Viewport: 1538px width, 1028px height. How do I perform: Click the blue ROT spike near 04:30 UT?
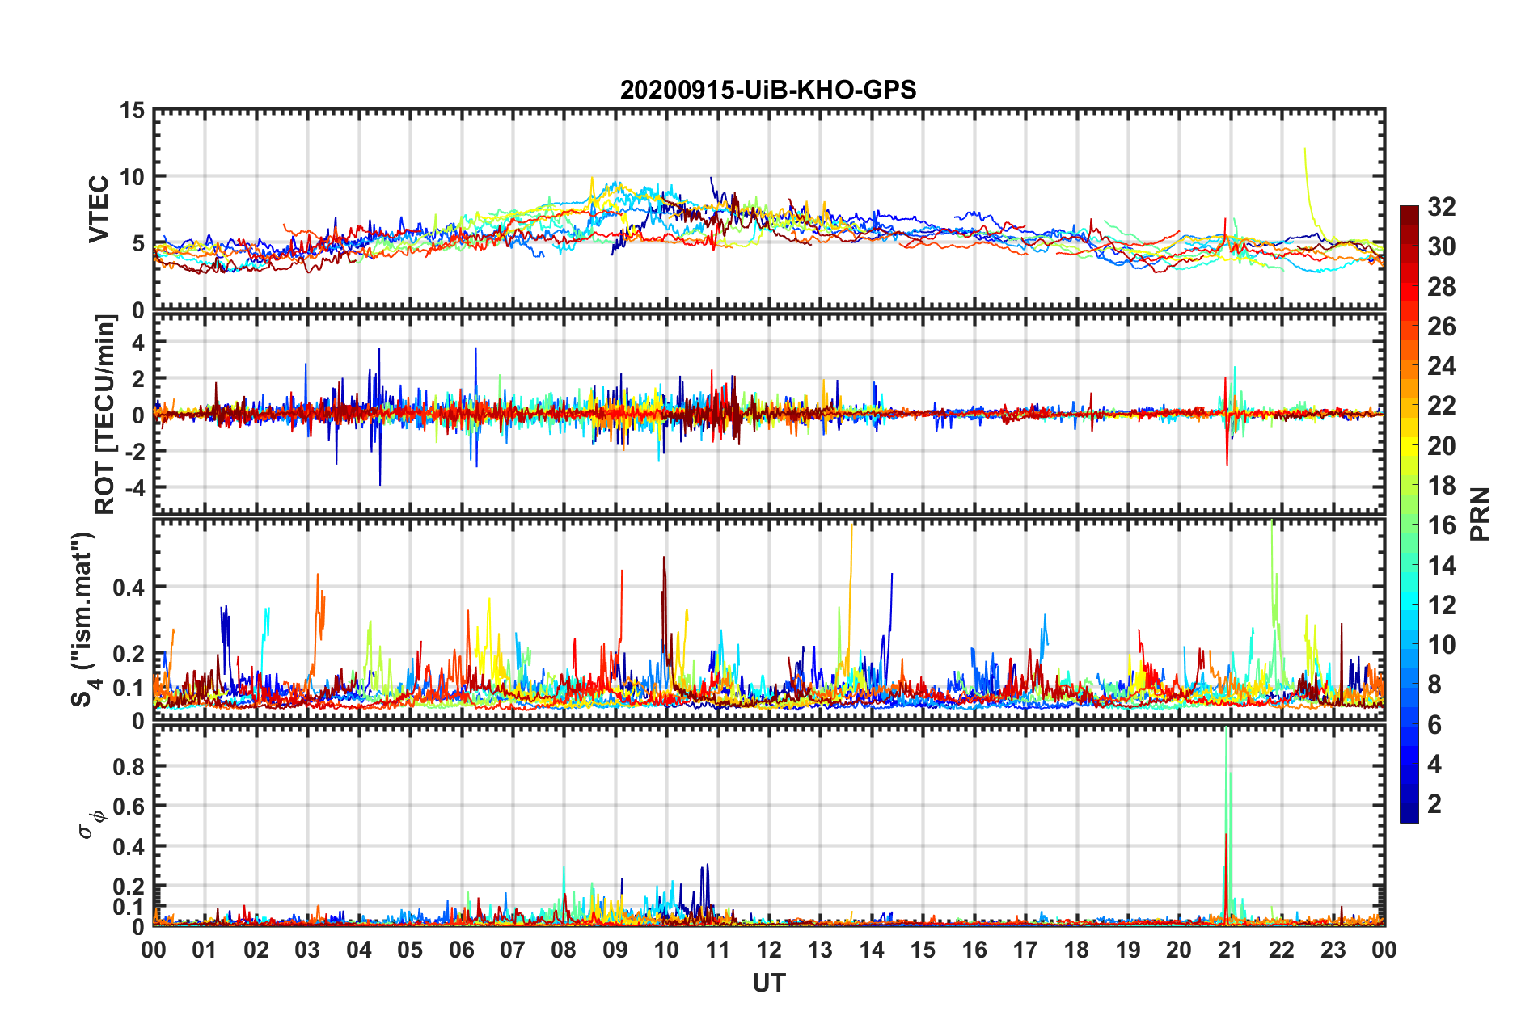pyautogui.click(x=379, y=416)
